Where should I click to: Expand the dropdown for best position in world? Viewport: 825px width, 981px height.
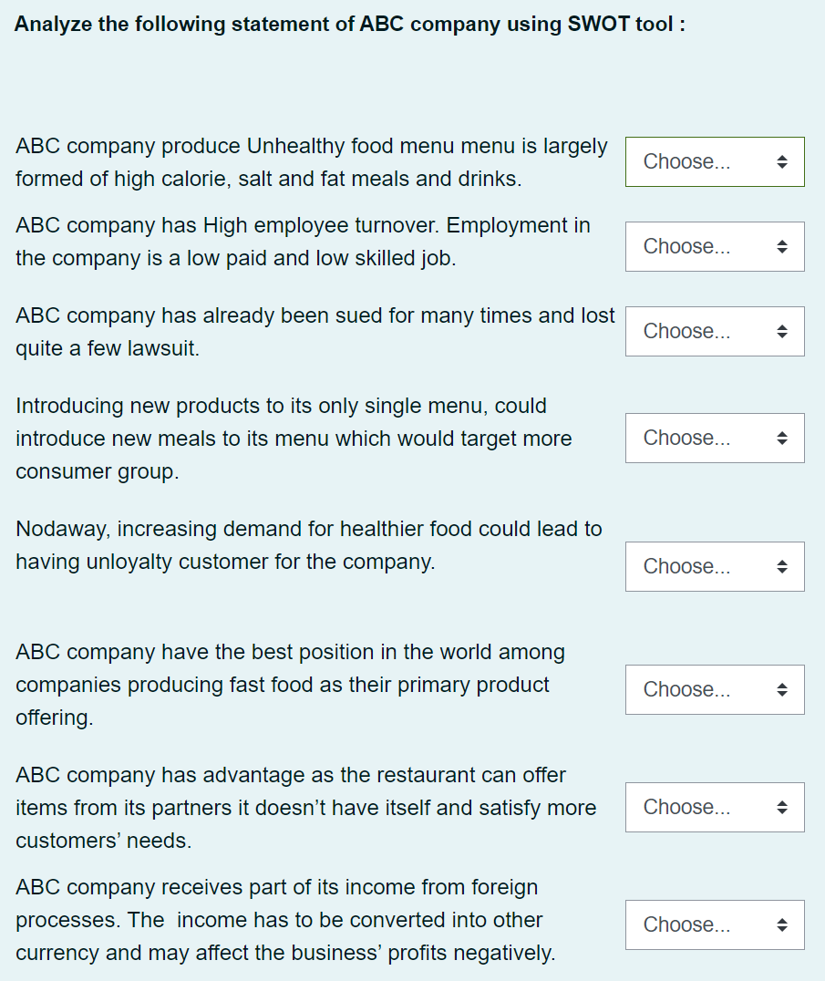pyautogui.click(x=714, y=690)
